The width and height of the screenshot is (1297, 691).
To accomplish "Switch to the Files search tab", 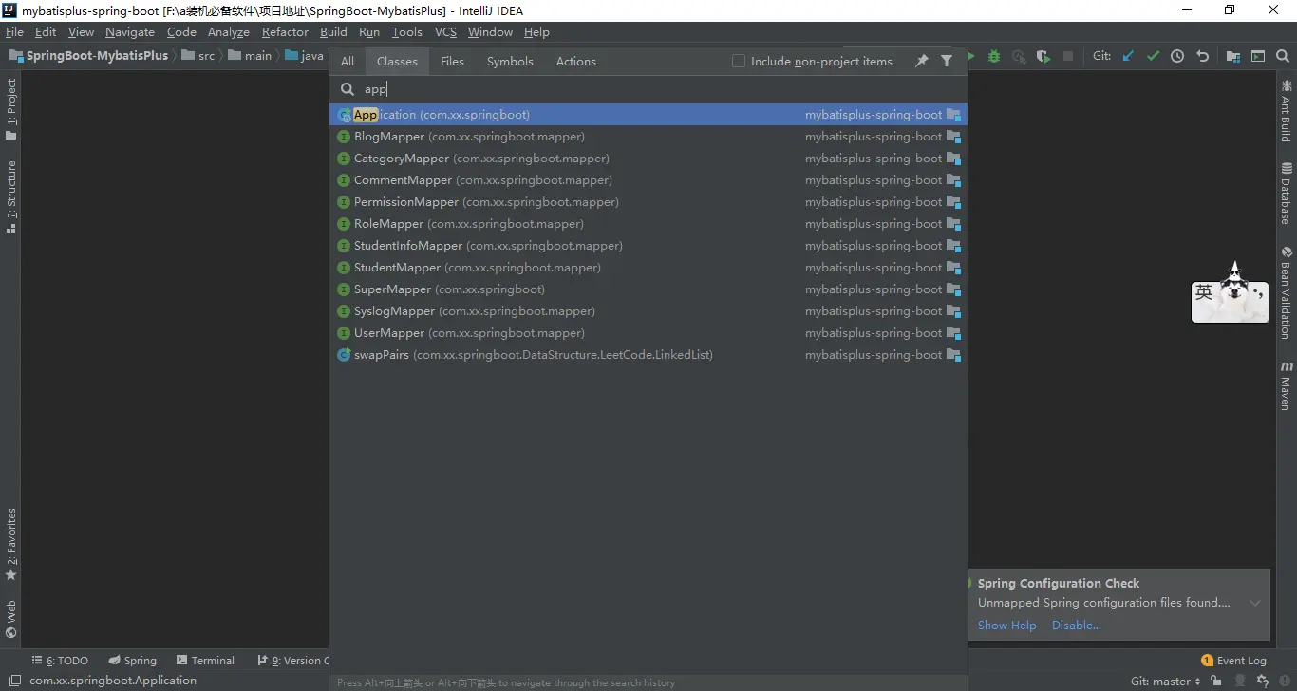I will [452, 61].
